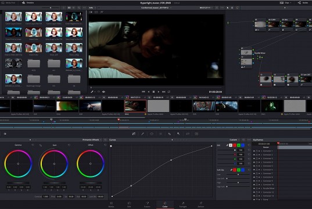Switch to the Fusion page tab
The height and width of the screenshot is (209, 312).
pos(147,204)
